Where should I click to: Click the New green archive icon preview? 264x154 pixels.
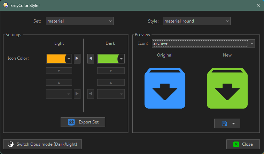227,88
